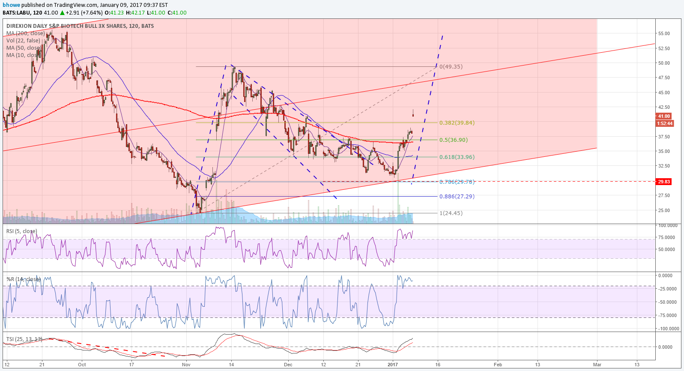The height and width of the screenshot is (371, 684).
Task: Click the Nov label on time axis
Action: pyautogui.click(x=186, y=365)
